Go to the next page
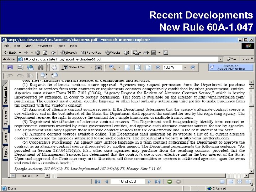Viewport: 256px width, 192px height. [x=149, y=182]
